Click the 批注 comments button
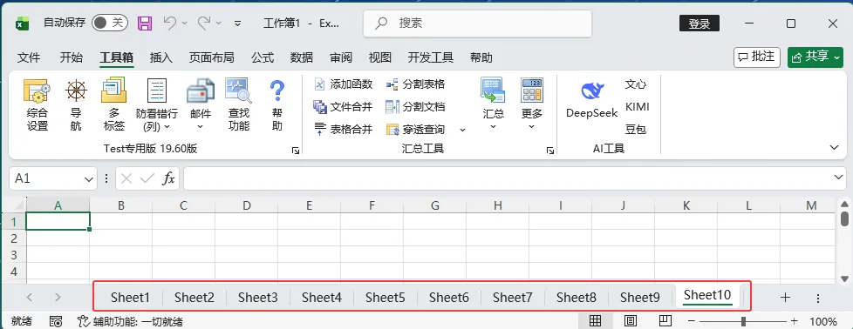Image resolution: width=853 pixels, height=329 pixels. pos(757,57)
